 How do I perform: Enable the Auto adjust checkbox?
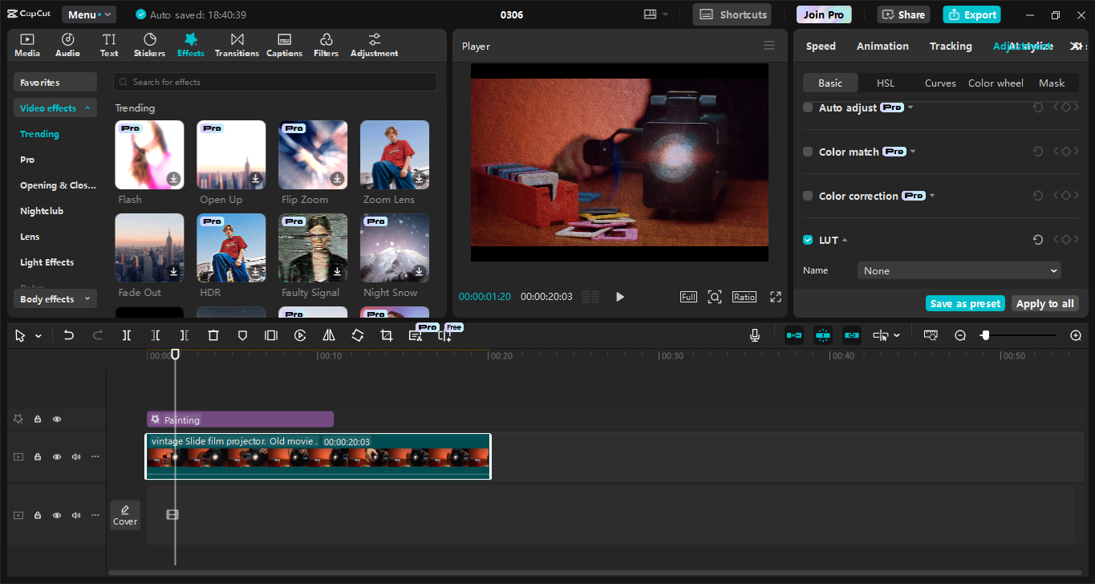pyautogui.click(x=807, y=107)
